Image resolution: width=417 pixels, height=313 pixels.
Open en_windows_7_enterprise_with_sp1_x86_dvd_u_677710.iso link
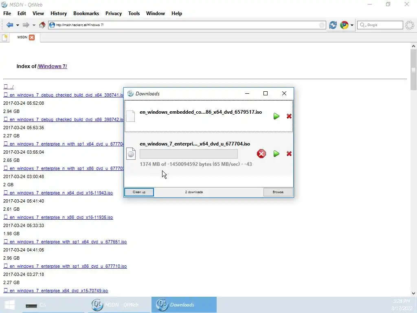coord(65,266)
